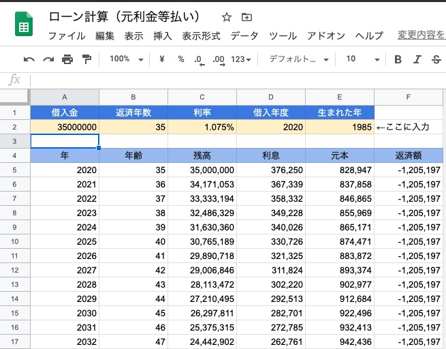Select cell with 942,436
This screenshot has width=446, height=349.
340,342
